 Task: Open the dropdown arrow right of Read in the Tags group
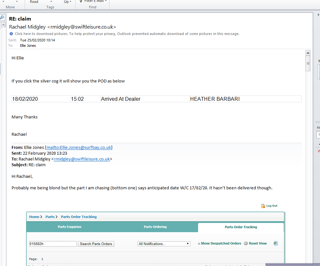(51, 2)
